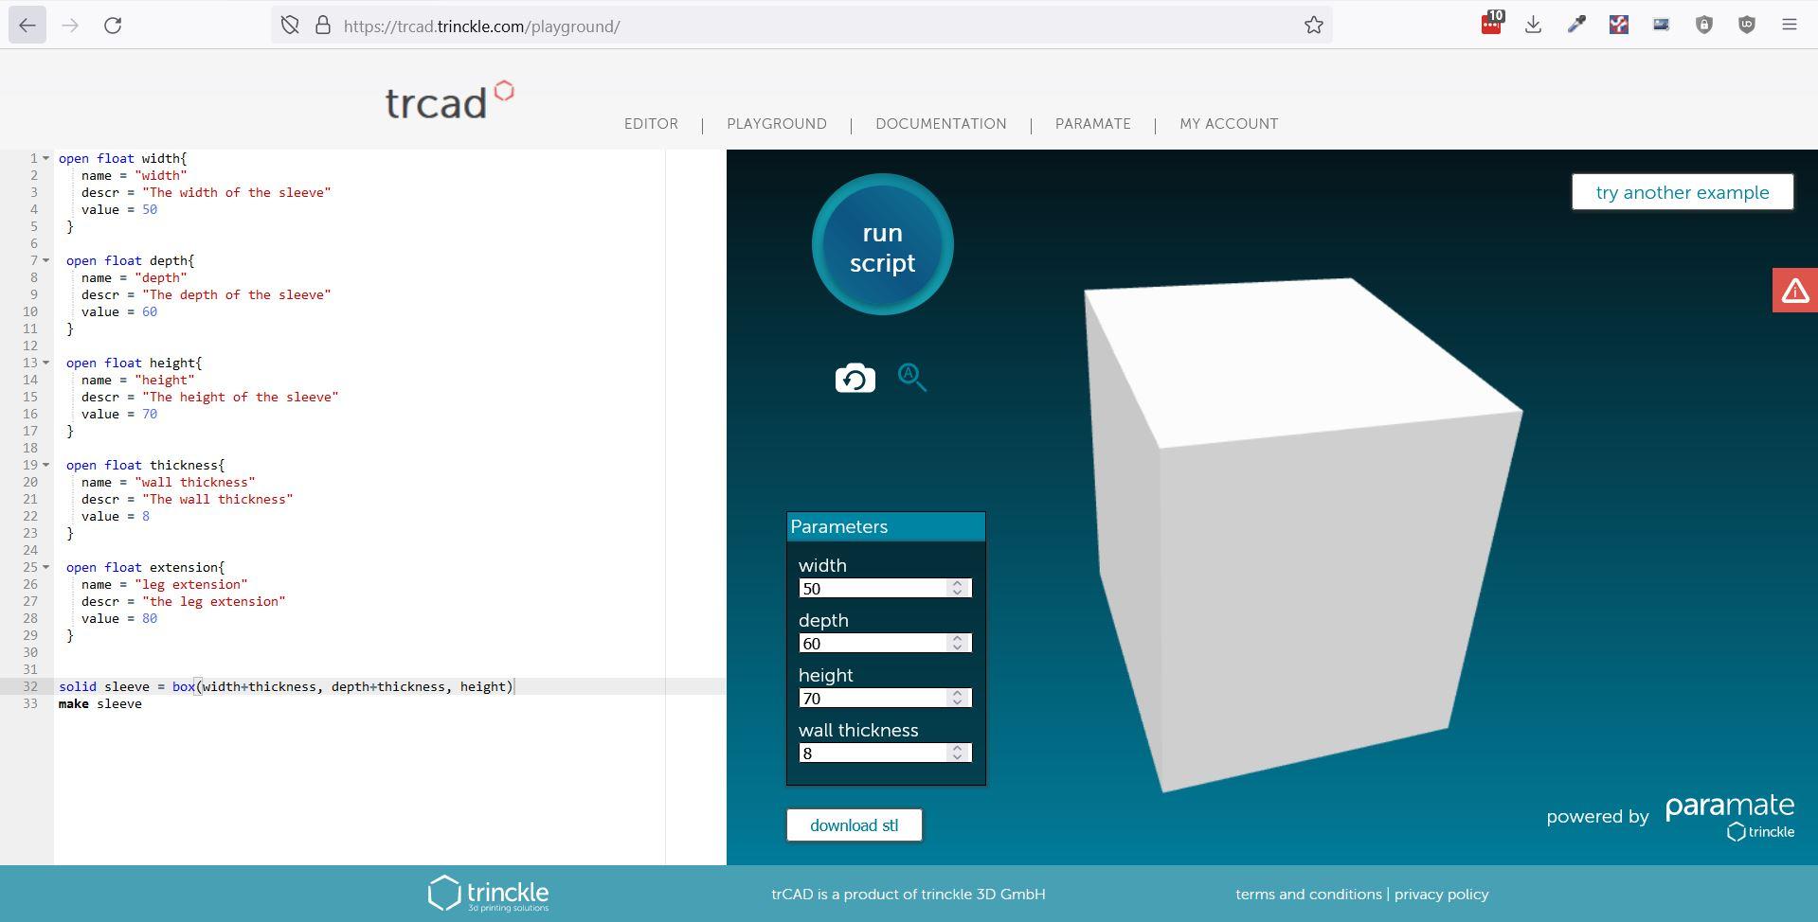This screenshot has width=1818, height=922.
Task: Click download stl
Action: [853, 824]
